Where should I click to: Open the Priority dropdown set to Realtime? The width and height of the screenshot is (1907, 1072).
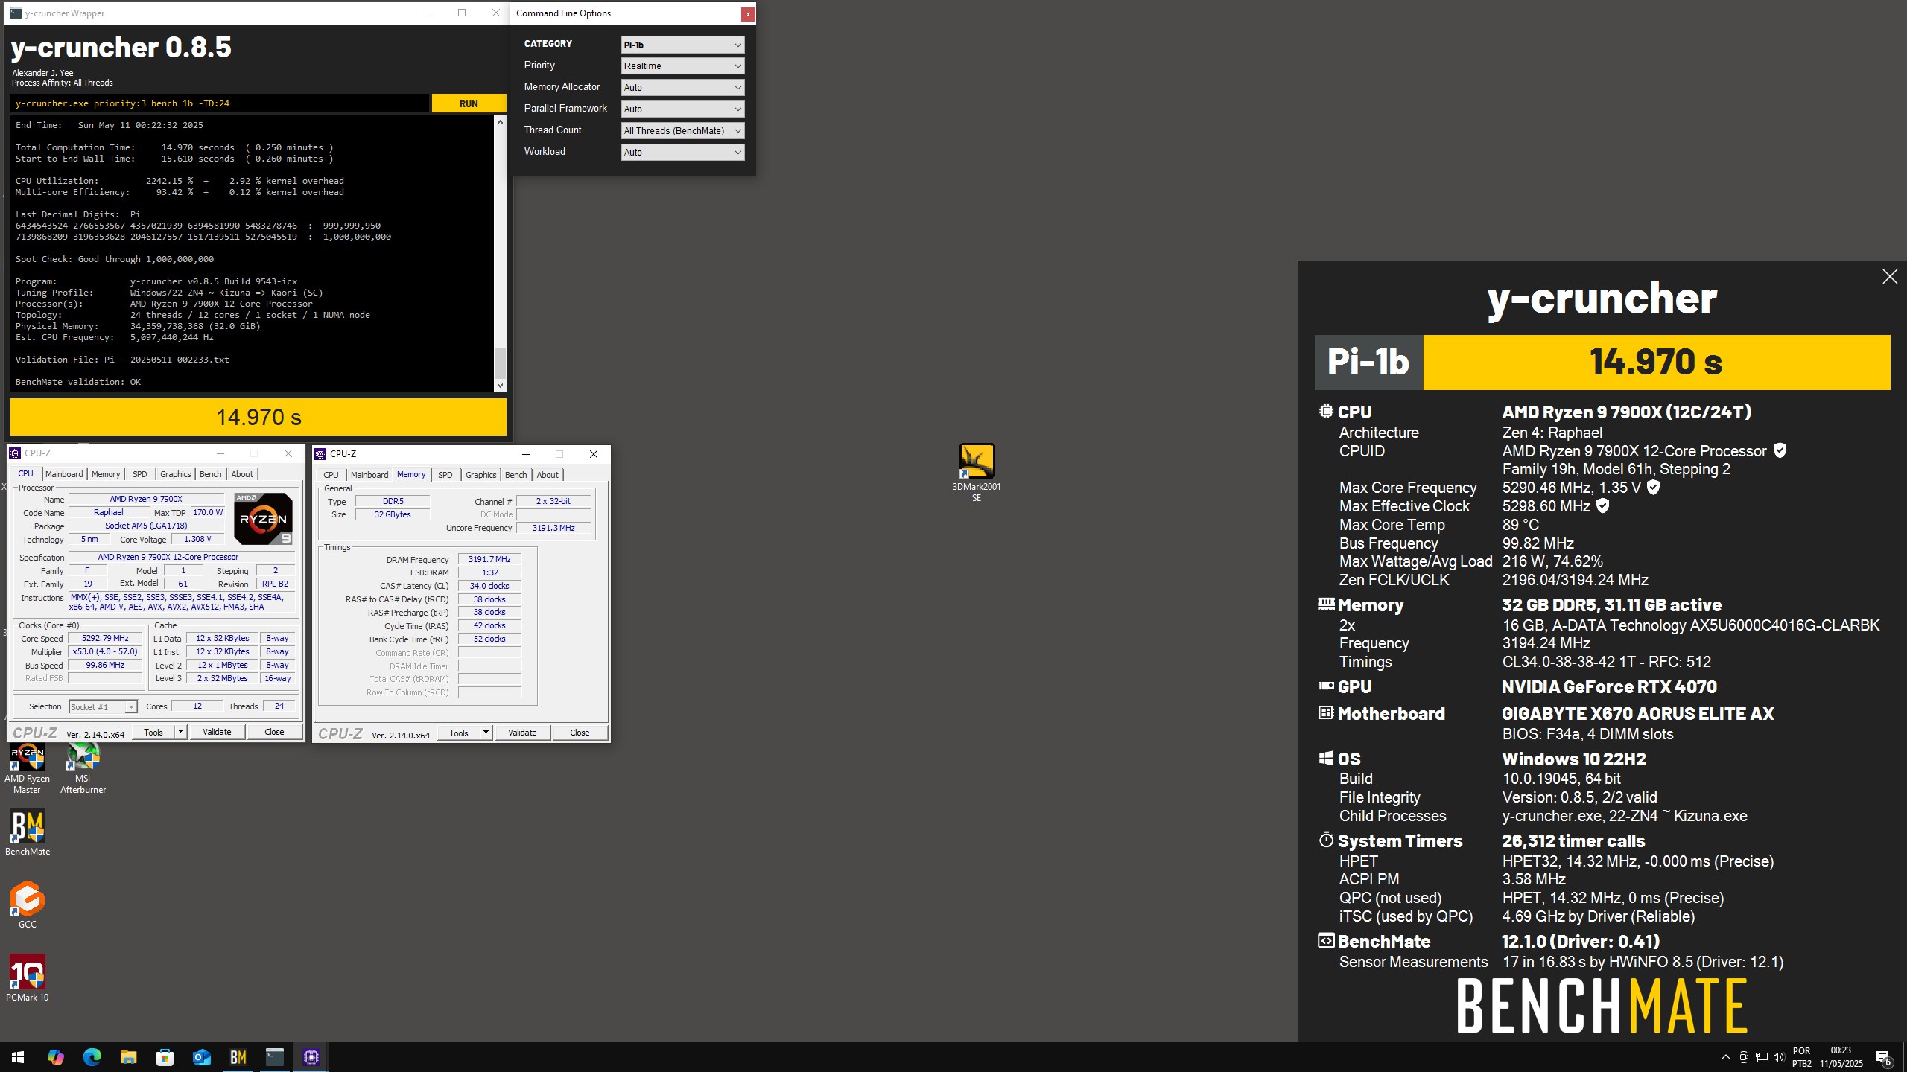click(x=682, y=66)
